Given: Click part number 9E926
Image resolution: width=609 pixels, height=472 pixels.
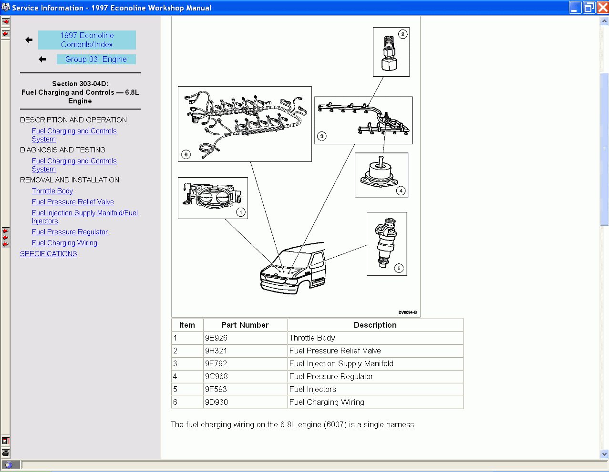Looking at the screenshot, I should coord(216,338).
